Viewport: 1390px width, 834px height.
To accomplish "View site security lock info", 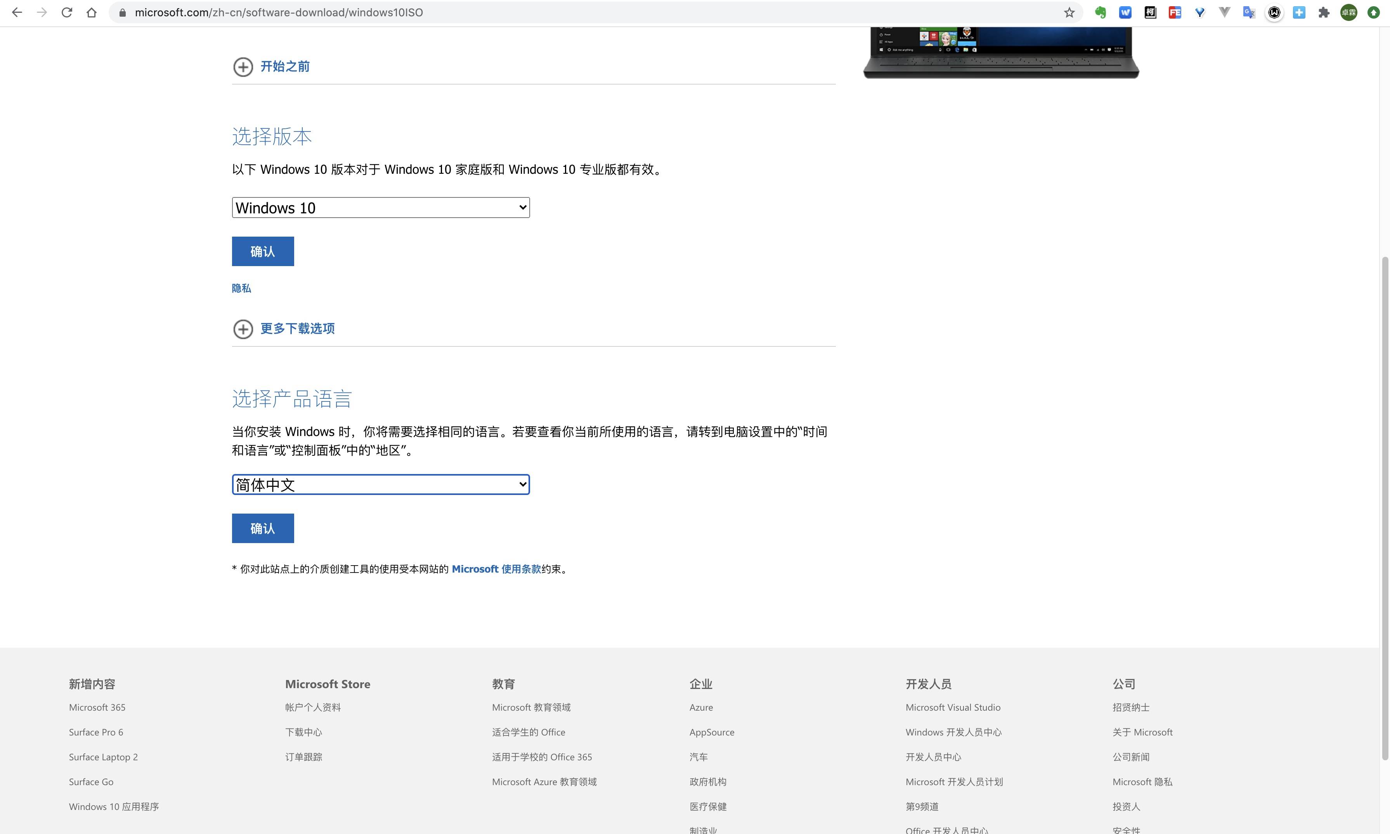I will (x=123, y=12).
